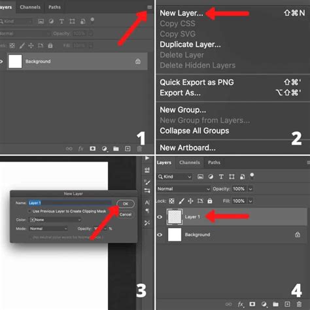Toggle layer filtering switch in step 4 panel
Image resolution: width=310 pixels, height=310 pixels.
click(252, 176)
